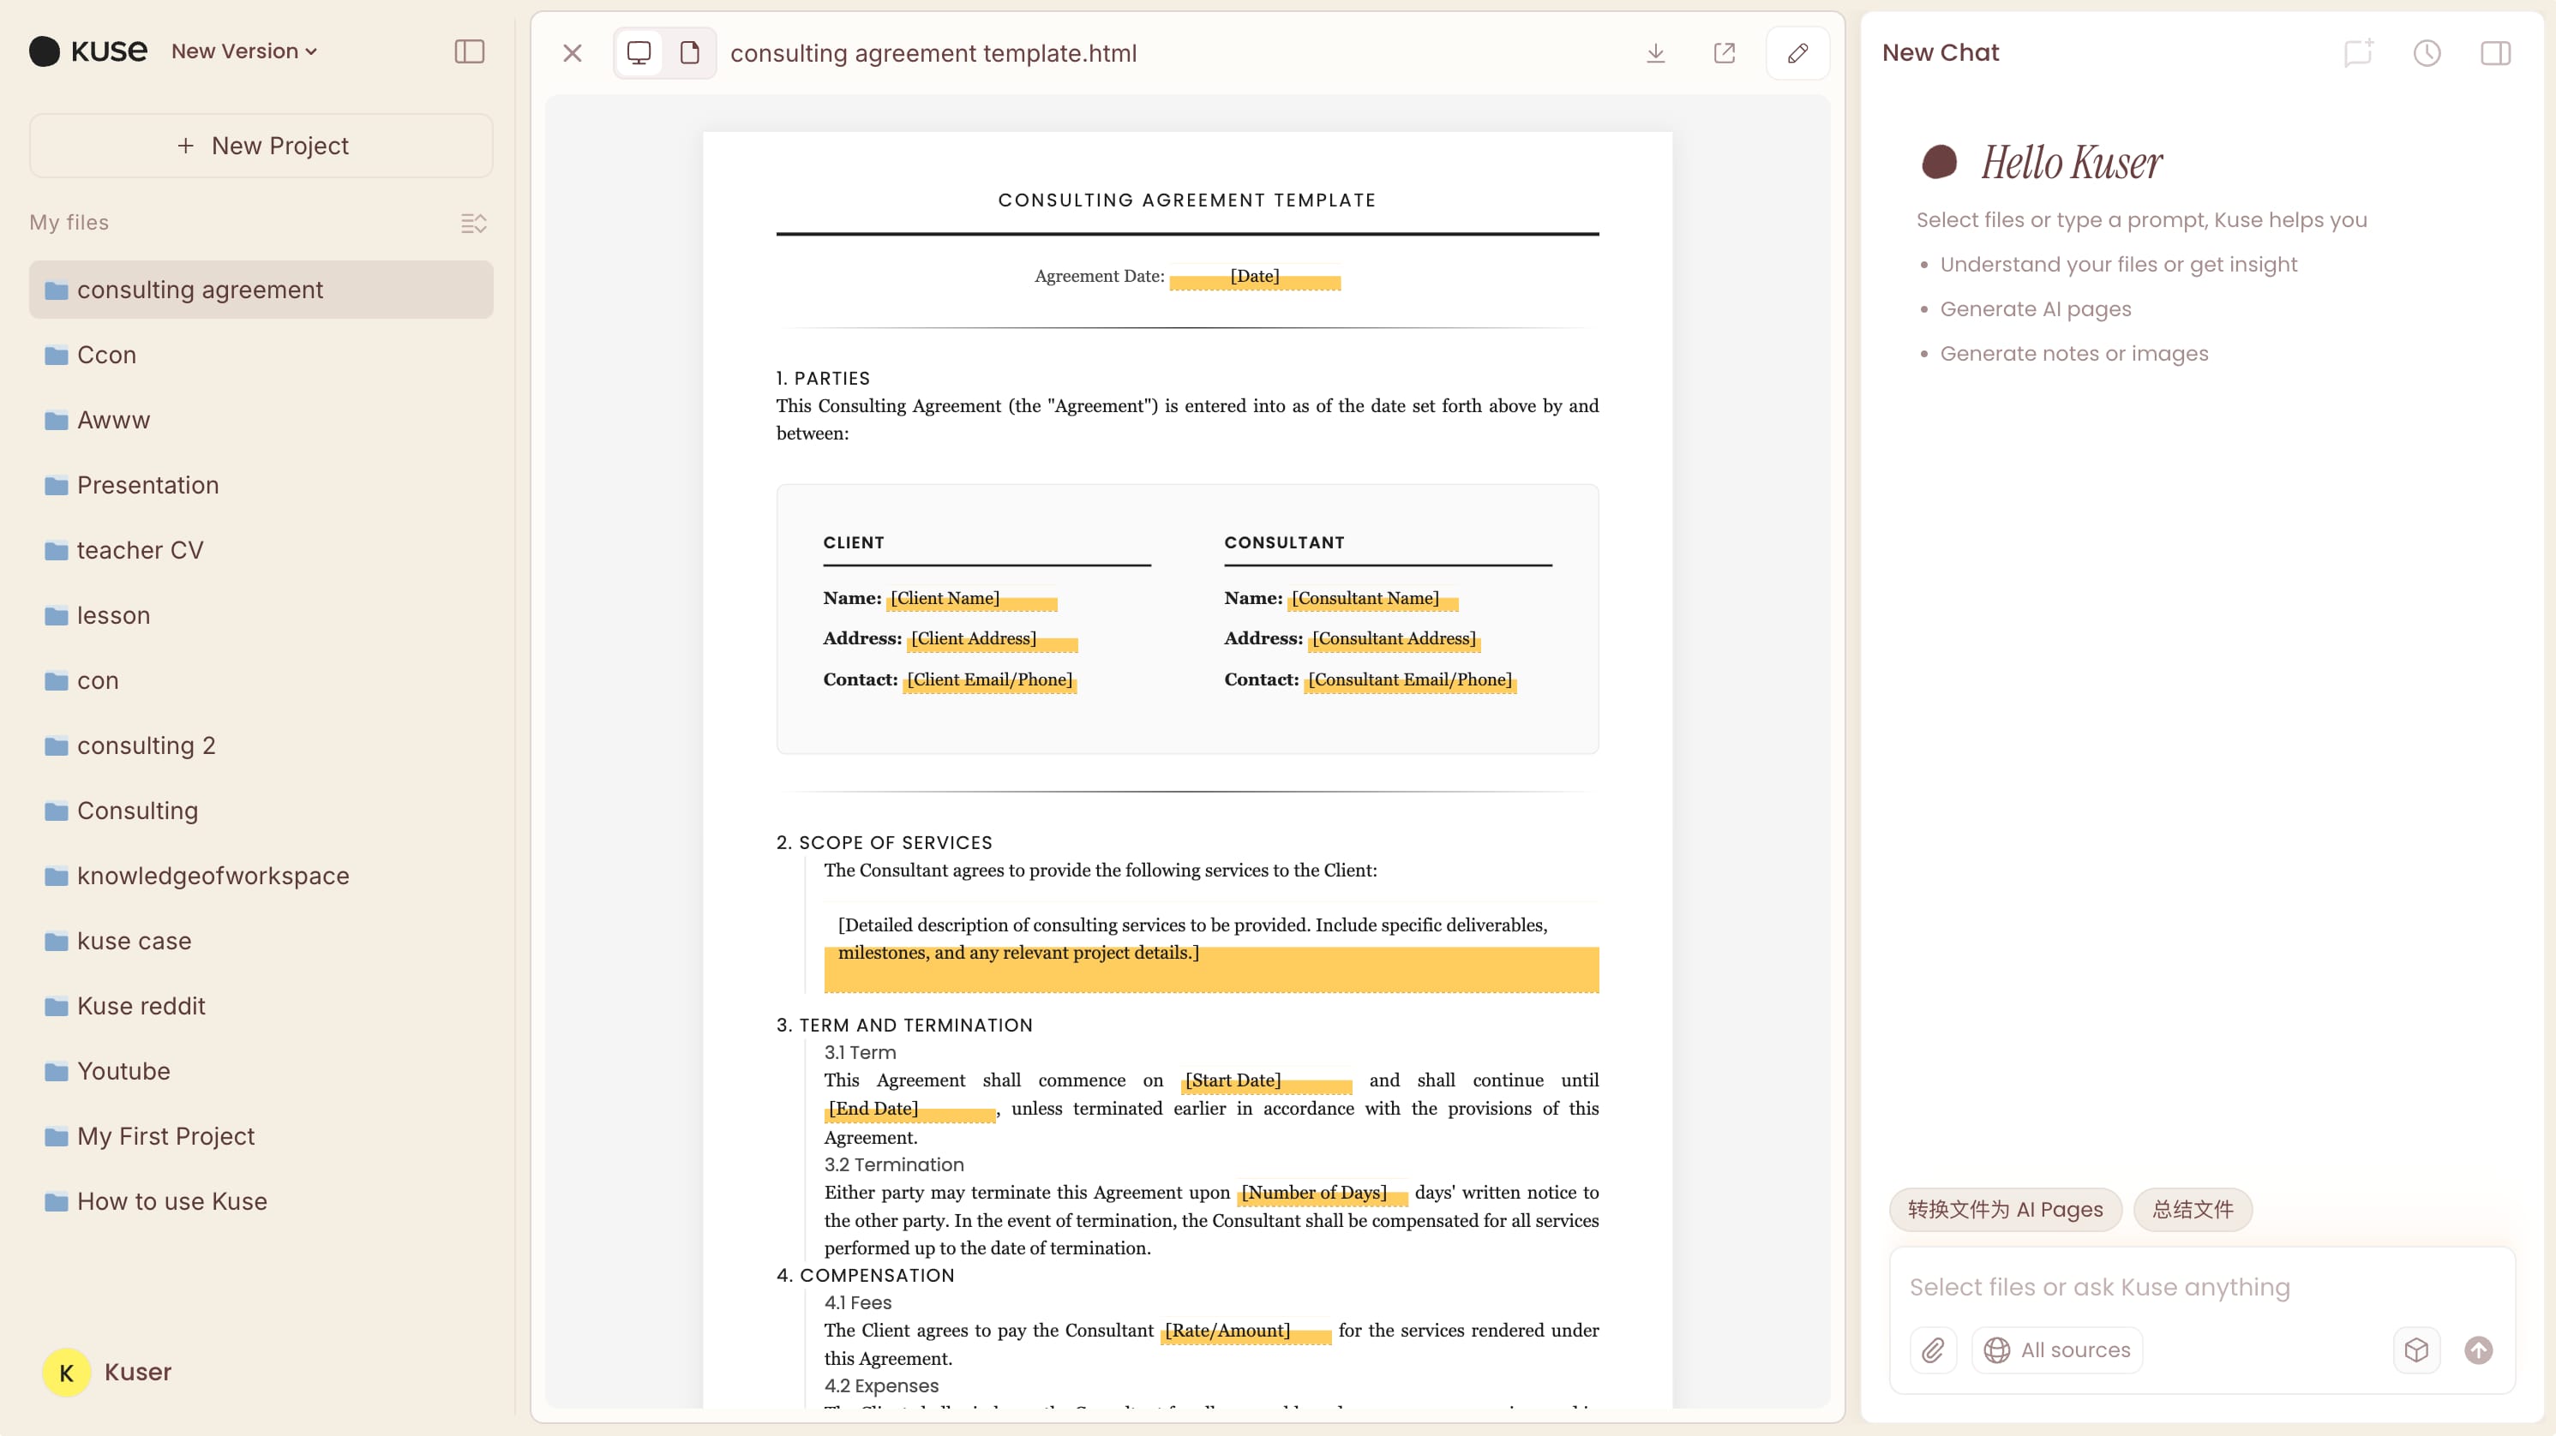The width and height of the screenshot is (2556, 1436).
Task: Open the Consulting folder
Action: (261, 811)
